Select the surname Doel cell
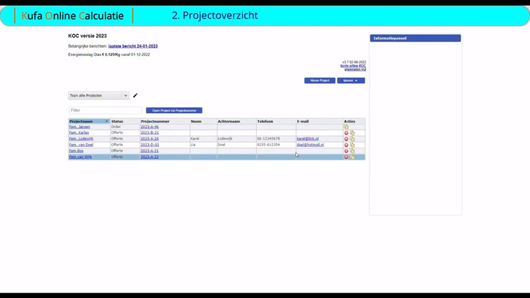 pos(221,145)
